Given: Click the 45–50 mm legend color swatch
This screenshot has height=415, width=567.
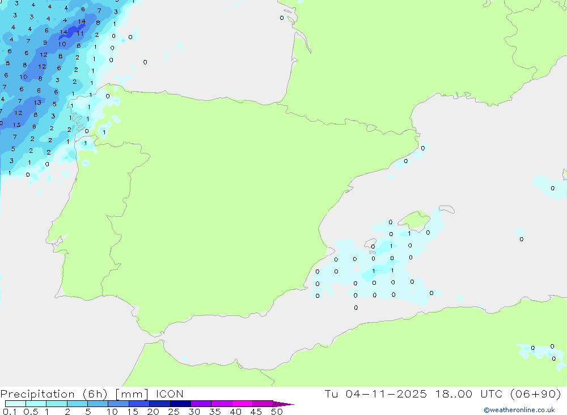Looking at the screenshot, I should [263, 404].
